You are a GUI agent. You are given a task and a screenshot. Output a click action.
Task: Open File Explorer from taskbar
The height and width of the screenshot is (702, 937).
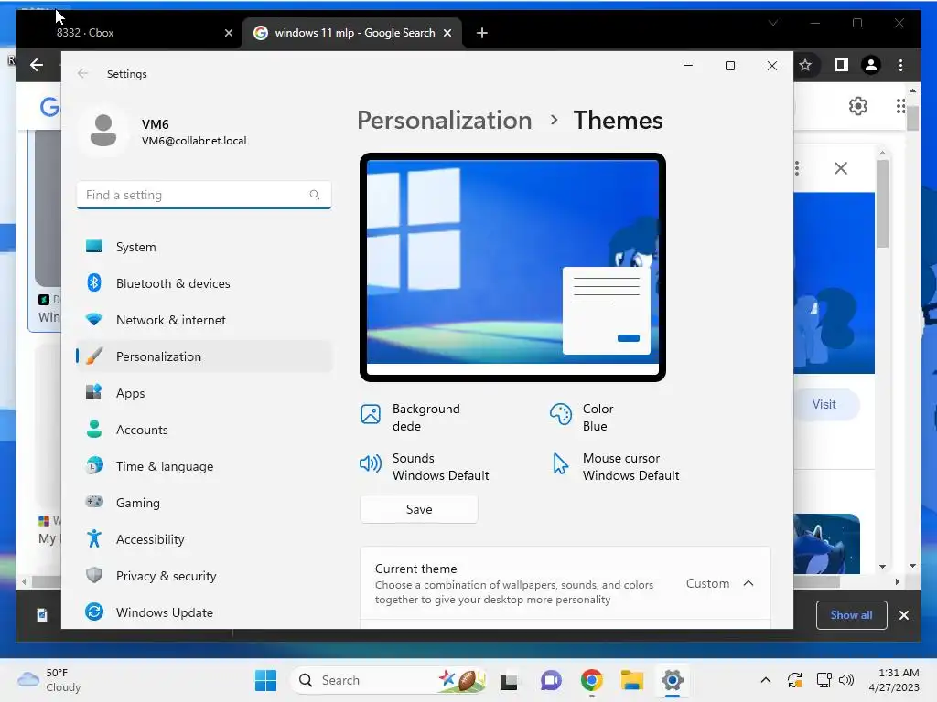pyautogui.click(x=631, y=680)
